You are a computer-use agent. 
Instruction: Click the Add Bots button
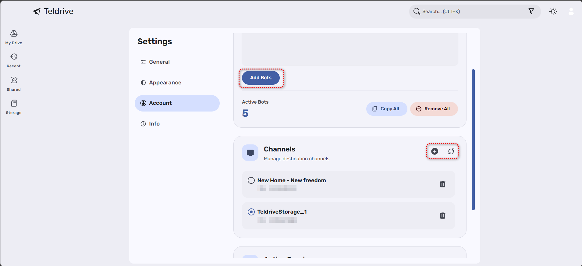click(261, 78)
